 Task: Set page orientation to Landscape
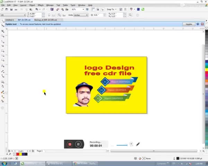54,15
